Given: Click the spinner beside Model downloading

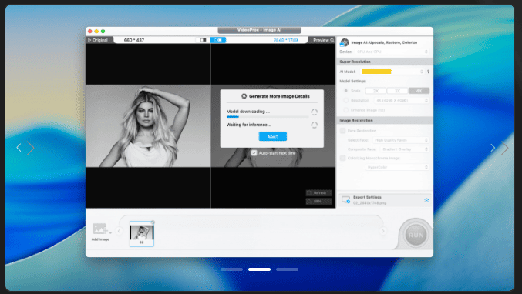Looking at the screenshot, I should (x=314, y=112).
